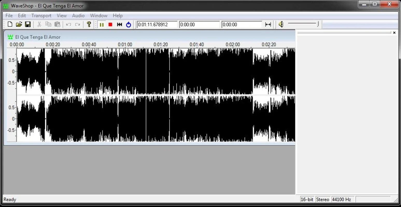Undo the last edit with arrow icon
This screenshot has width=401, height=207.
(x=68, y=24)
